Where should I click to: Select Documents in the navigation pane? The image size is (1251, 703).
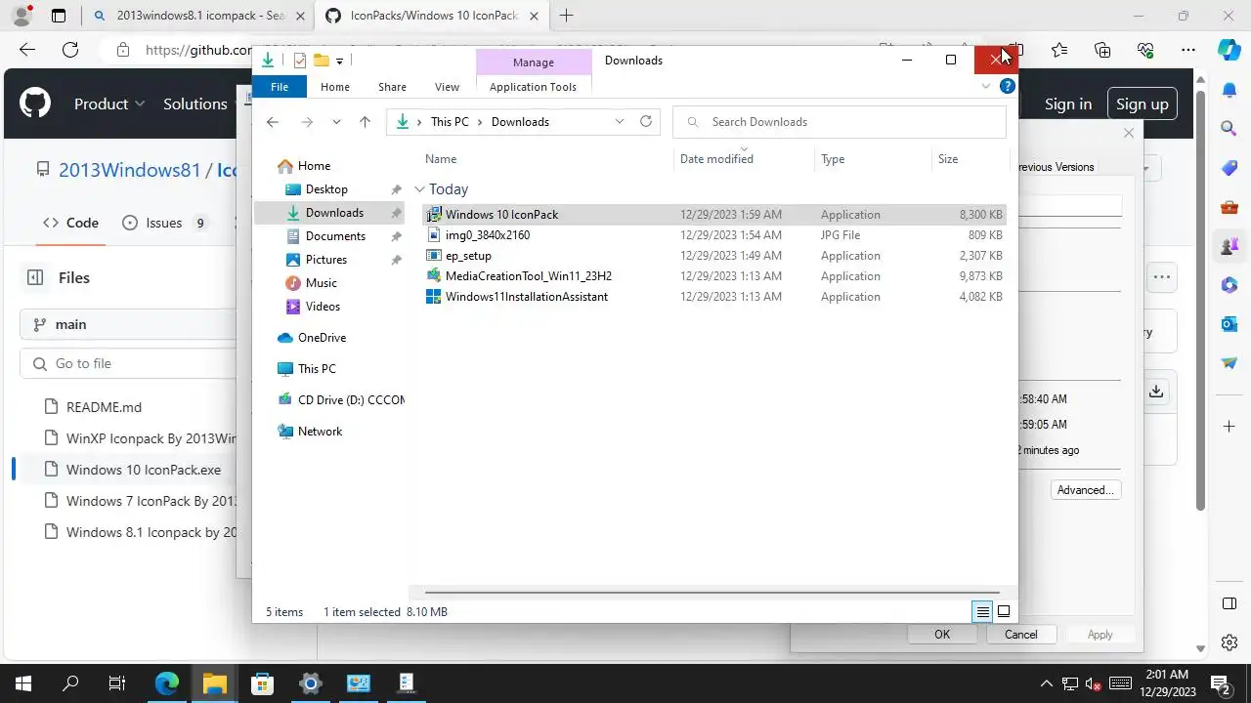click(335, 236)
